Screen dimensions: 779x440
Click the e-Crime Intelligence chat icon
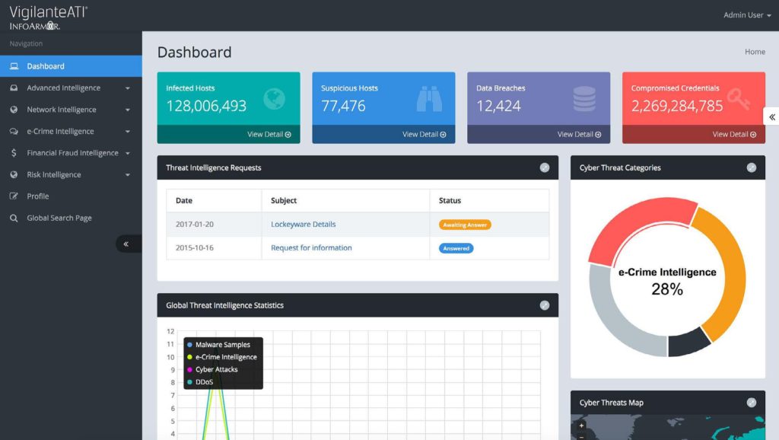(14, 131)
